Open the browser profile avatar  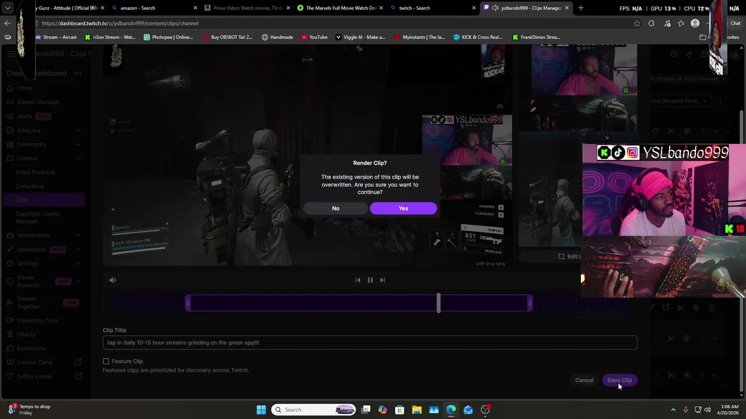click(x=695, y=23)
